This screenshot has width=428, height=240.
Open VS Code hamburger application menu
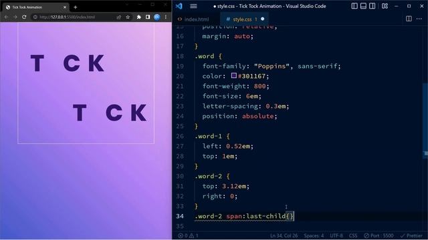click(x=193, y=6)
